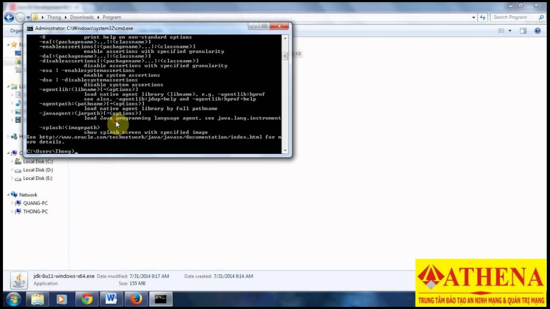Collapse the Favorites group in the sidebar

tap(8, 45)
